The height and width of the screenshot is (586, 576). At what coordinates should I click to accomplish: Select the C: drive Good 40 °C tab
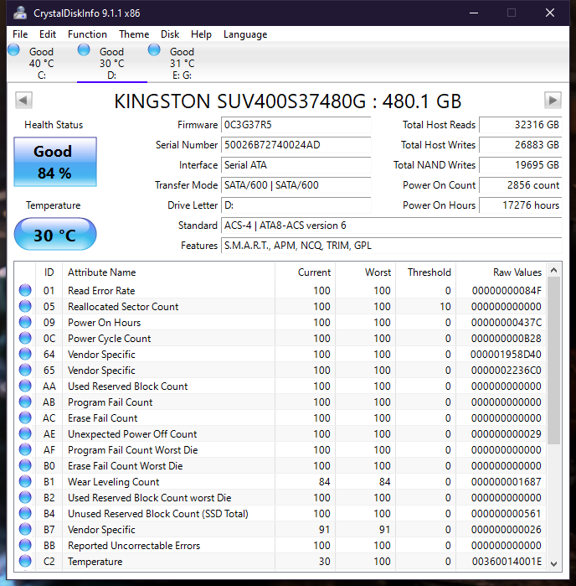pyautogui.click(x=41, y=63)
